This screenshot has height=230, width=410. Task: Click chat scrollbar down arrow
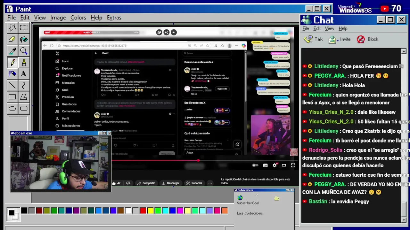[404, 220]
